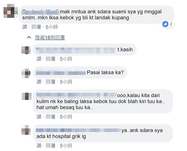Open the avatar beside the kulim baling reply
The image size is (187, 151).
click(27, 96)
